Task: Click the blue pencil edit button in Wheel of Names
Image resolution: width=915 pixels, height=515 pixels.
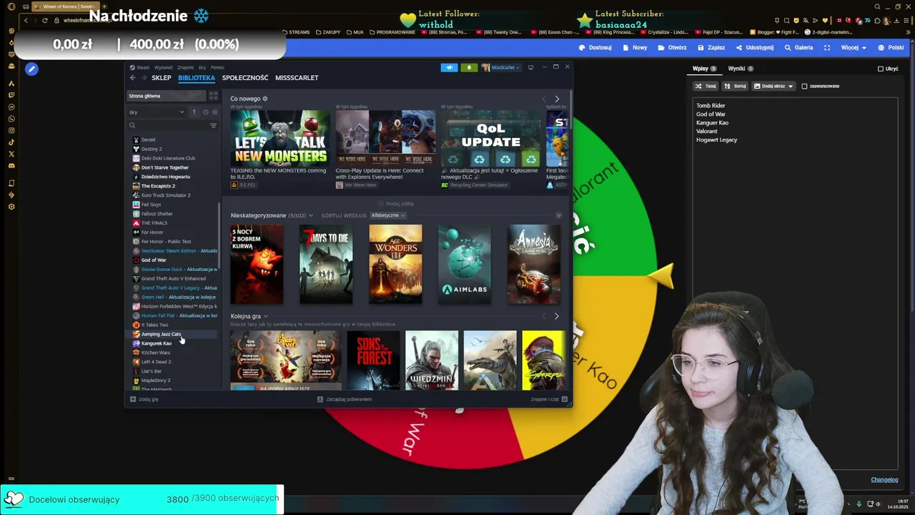Action: [31, 69]
